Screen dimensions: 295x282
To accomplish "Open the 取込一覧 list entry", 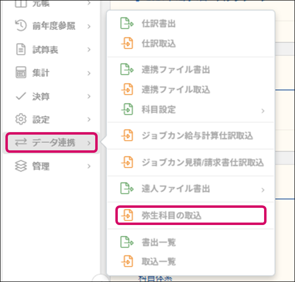I will click(x=158, y=261).
